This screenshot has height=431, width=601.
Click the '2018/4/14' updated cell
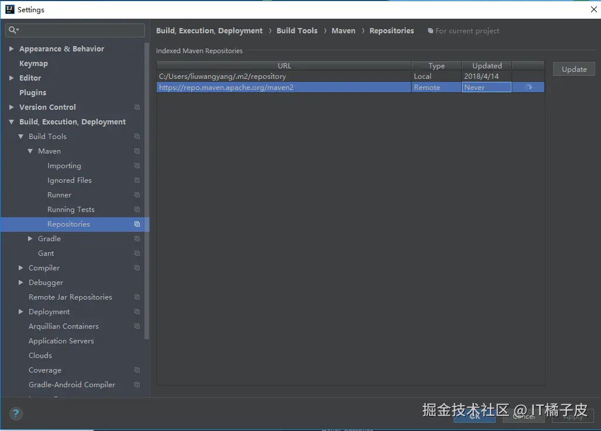[486, 76]
